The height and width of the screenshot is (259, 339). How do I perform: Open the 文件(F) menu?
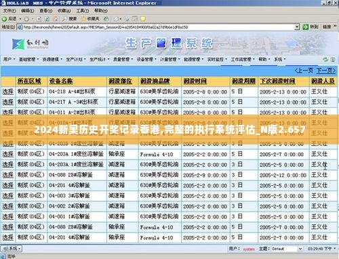(x=9, y=11)
